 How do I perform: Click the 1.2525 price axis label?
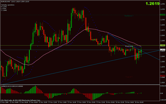(163, 83)
